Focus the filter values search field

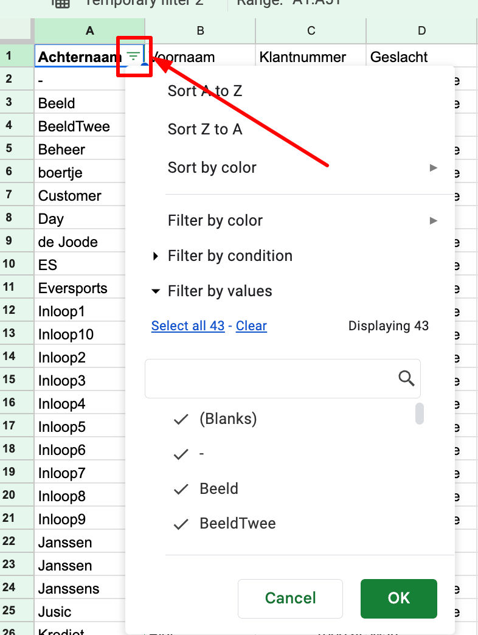click(283, 378)
